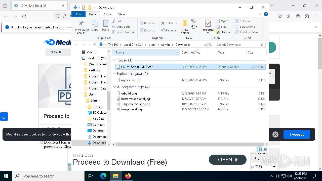Image resolution: width=322 pixels, height=181 pixels.
Task: Sort by Date modified column
Action: tap(198, 52)
